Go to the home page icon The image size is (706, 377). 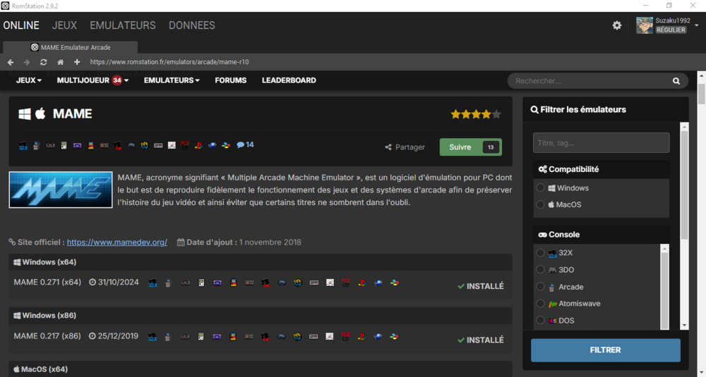pos(60,62)
